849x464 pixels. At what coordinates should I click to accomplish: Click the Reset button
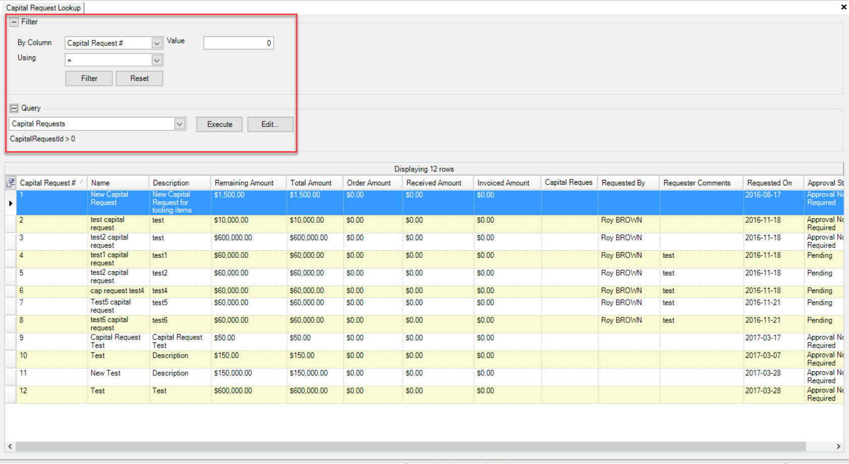(139, 79)
